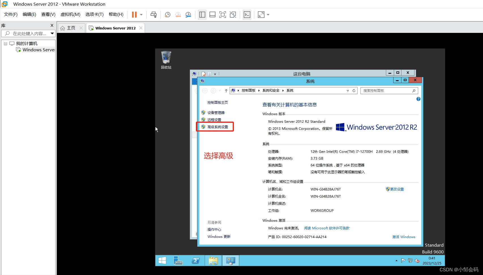This screenshot has height=275, width=483.
Task: Open Windows 更新 link
Action: tap(219, 236)
